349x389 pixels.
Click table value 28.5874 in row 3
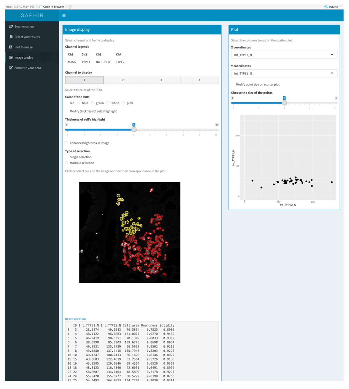pos(92,330)
